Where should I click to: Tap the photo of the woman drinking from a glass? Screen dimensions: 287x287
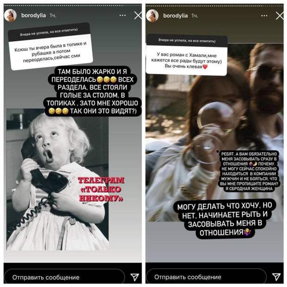[x=214, y=133]
